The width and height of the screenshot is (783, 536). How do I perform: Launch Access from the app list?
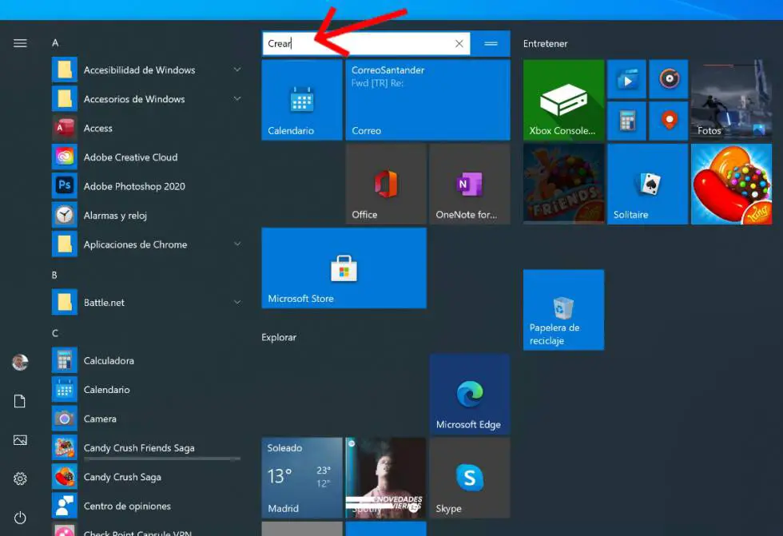[x=146, y=128]
